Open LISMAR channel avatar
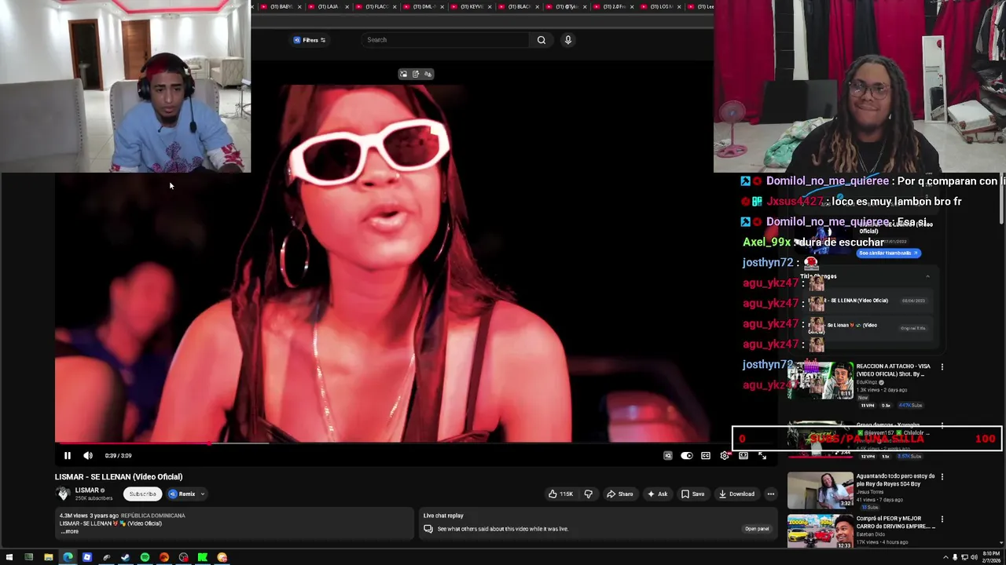The width and height of the screenshot is (1006, 565). coord(63,494)
